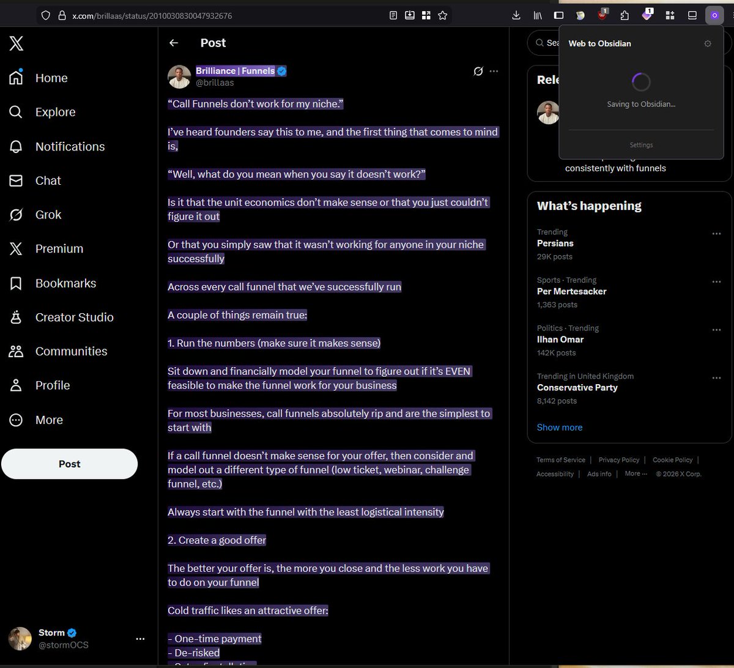Viewport: 734px width, 668px height.
Task: Open Cookie Policy link
Action: (x=672, y=460)
